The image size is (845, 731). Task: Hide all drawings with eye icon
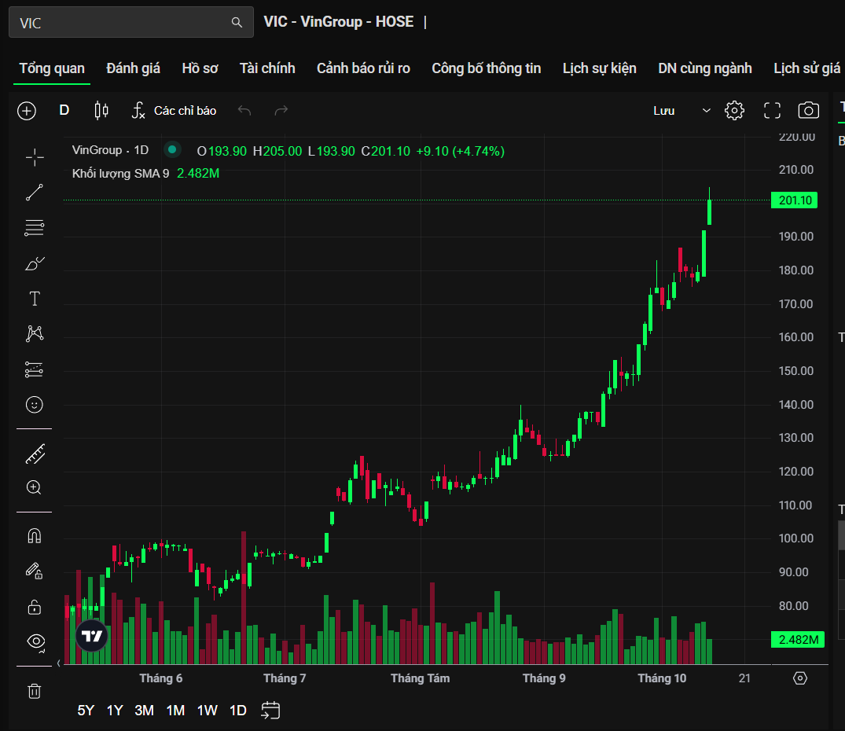point(35,641)
